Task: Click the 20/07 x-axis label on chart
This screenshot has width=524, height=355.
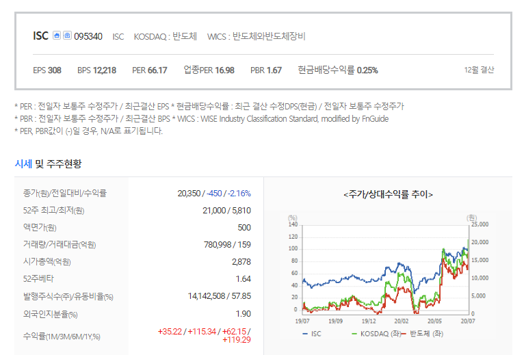Action: 468,321
